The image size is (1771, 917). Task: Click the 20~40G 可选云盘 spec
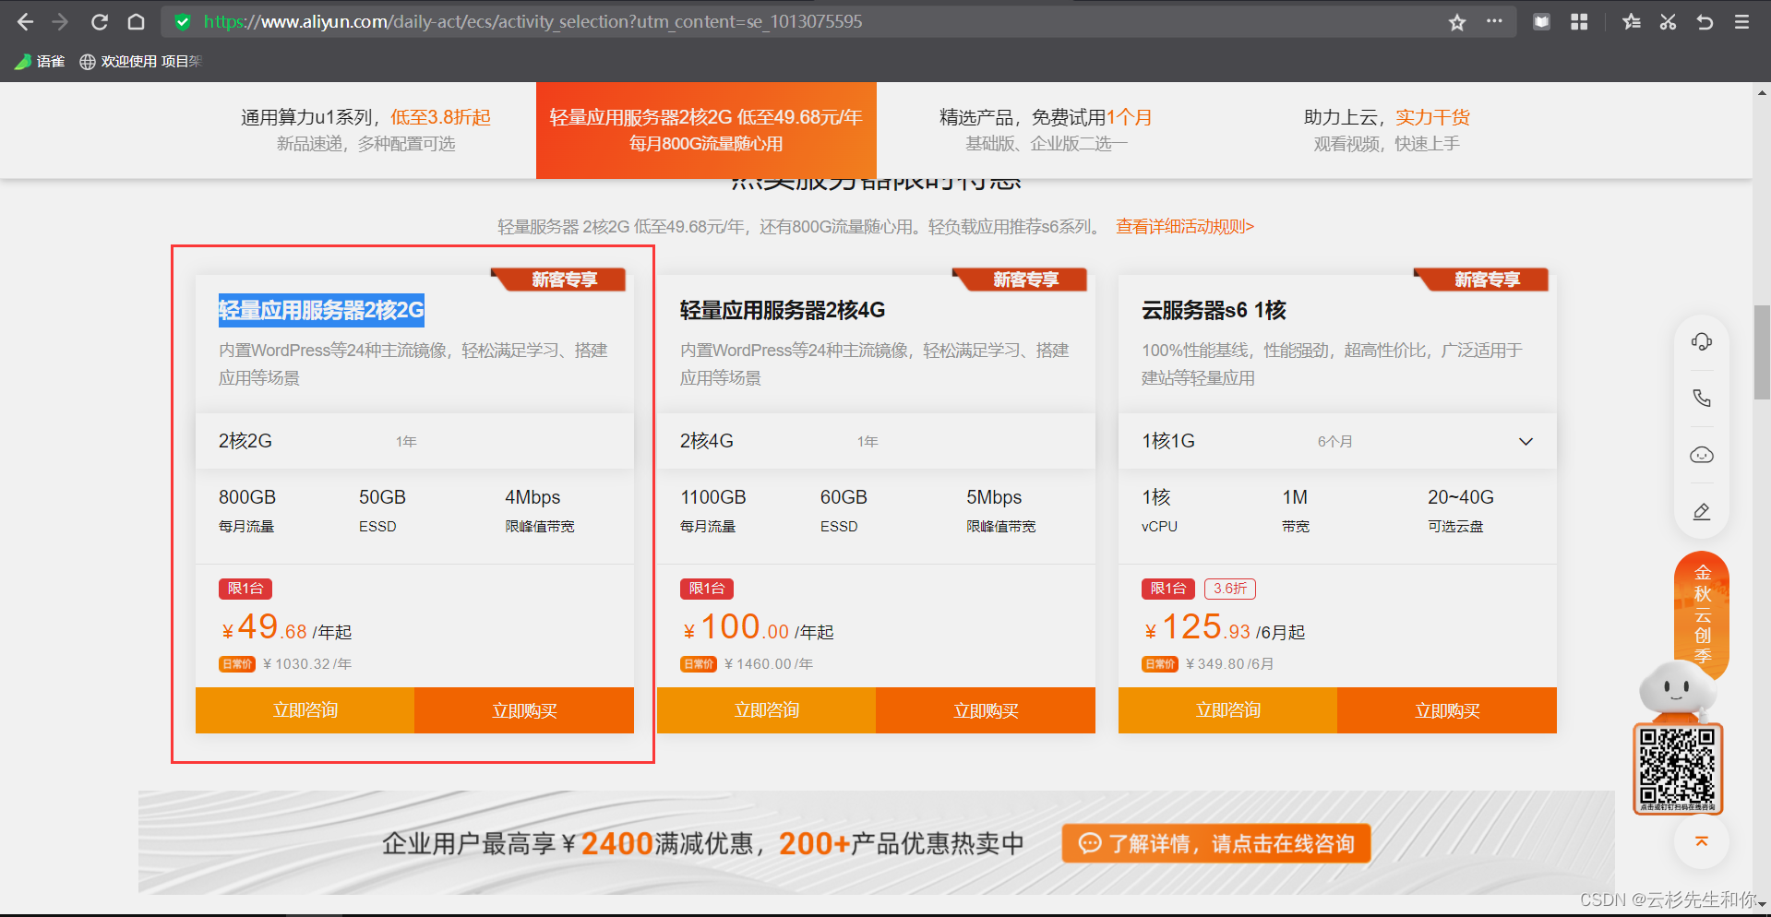click(1460, 510)
